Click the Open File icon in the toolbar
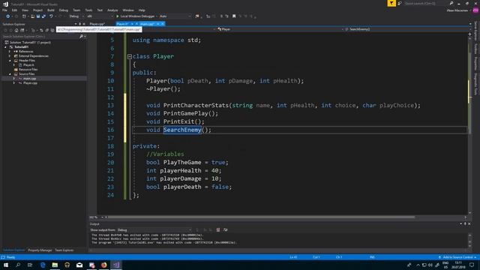The height and width of the screenshot is (270, 480). [32, 16]
